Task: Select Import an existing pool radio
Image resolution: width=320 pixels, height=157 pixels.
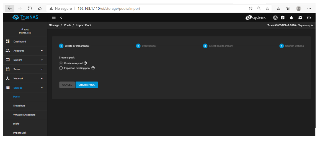Action: tap(61, 68)
